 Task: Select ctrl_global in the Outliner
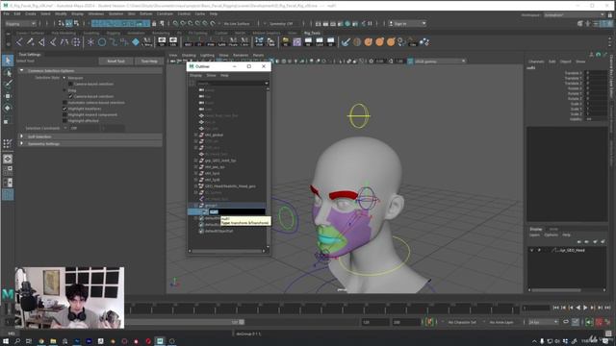click(x=214, y=135)
